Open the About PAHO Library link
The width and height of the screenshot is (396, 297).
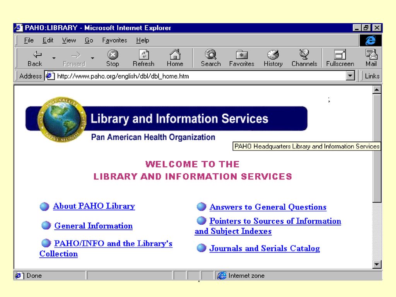[94, 206]
